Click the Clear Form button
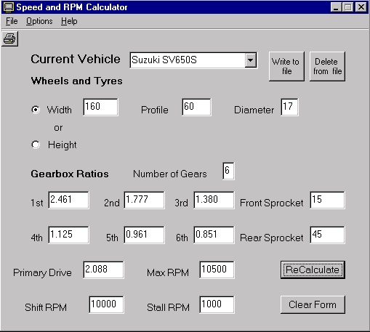This screenshot has height=332, width=370. coord(313,304)
